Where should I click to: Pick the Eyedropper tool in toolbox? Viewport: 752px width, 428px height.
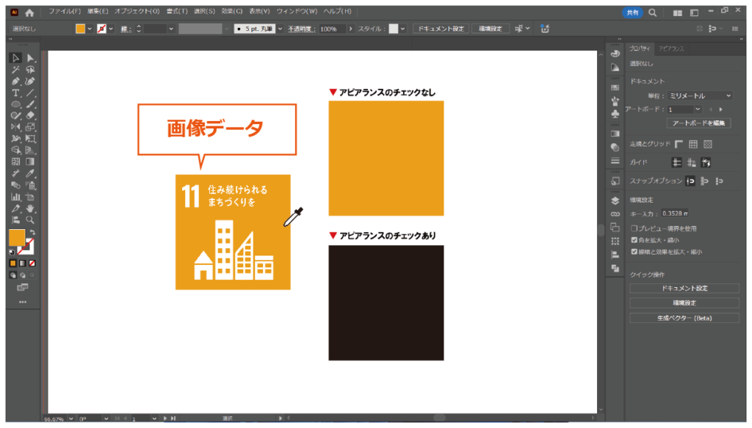point(30,173)
